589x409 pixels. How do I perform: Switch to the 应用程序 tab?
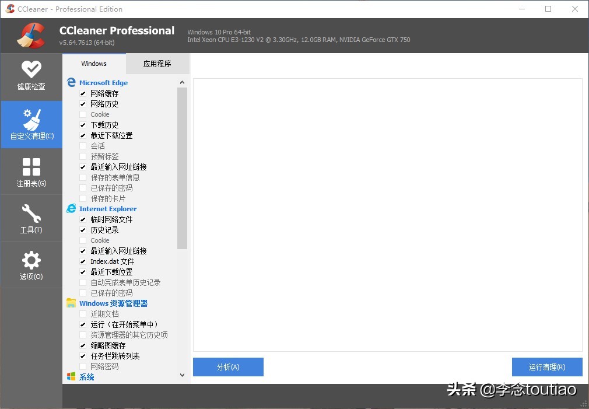point(157,64)
